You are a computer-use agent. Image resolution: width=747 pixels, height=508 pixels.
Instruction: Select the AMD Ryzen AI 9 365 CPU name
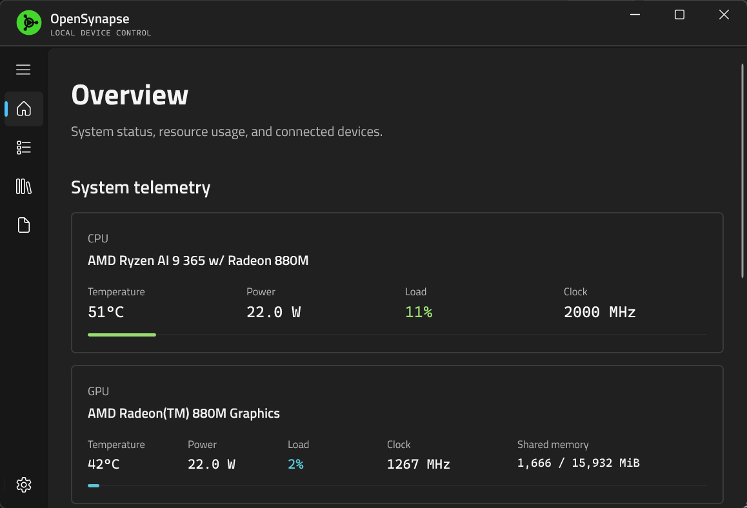point(198,260)
